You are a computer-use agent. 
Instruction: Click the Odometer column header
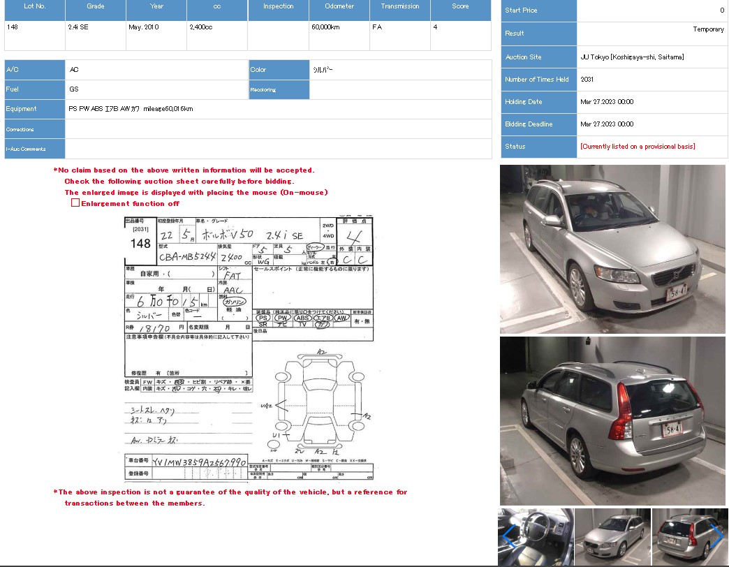pos(339,6)
